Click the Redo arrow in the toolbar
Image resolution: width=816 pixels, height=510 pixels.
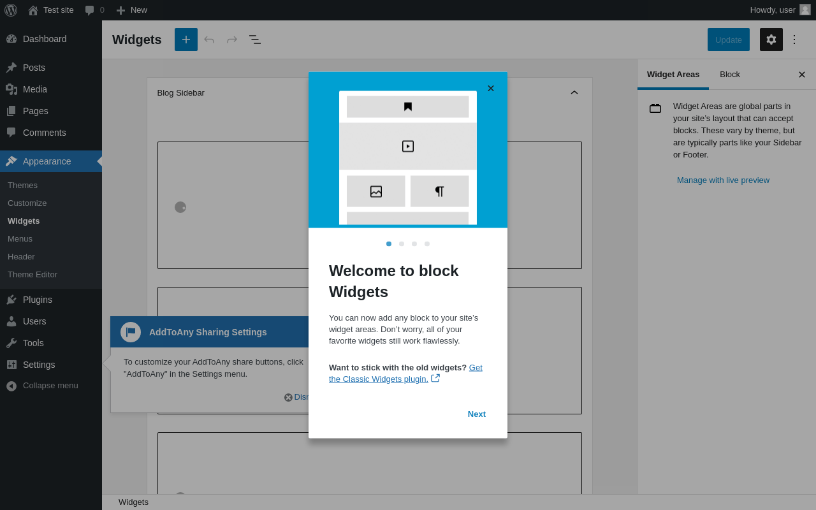click(232, 40)
